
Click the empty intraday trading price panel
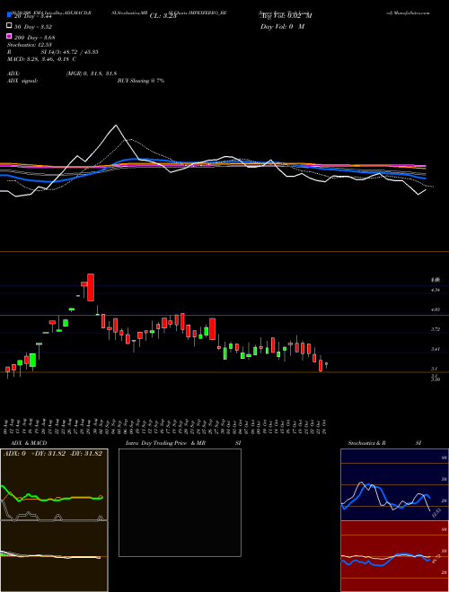[180, 502]
